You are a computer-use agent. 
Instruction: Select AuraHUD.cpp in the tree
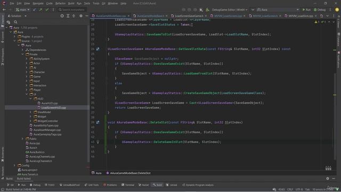pos(50,103)
